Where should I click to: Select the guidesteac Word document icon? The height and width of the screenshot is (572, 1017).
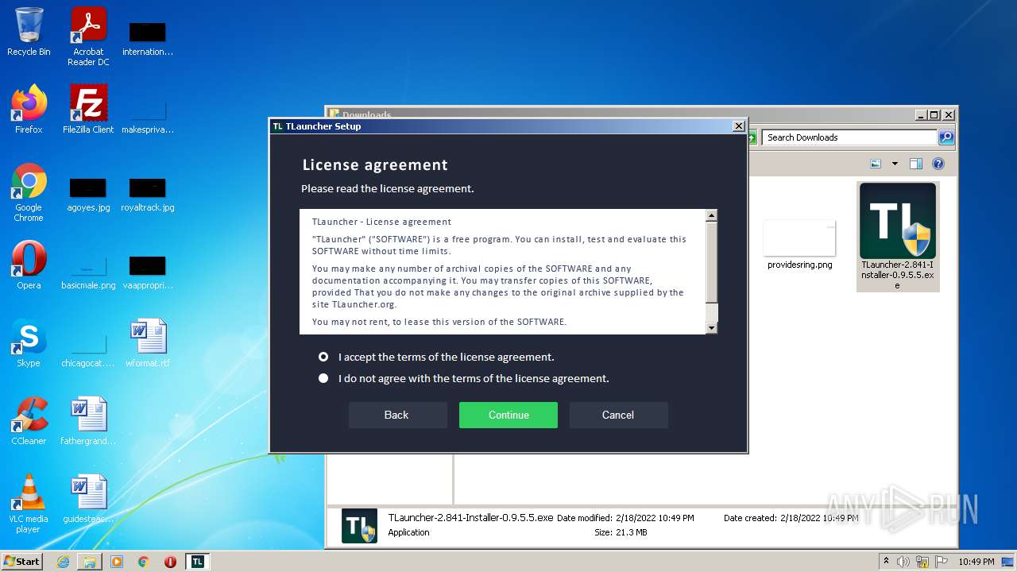88,499
